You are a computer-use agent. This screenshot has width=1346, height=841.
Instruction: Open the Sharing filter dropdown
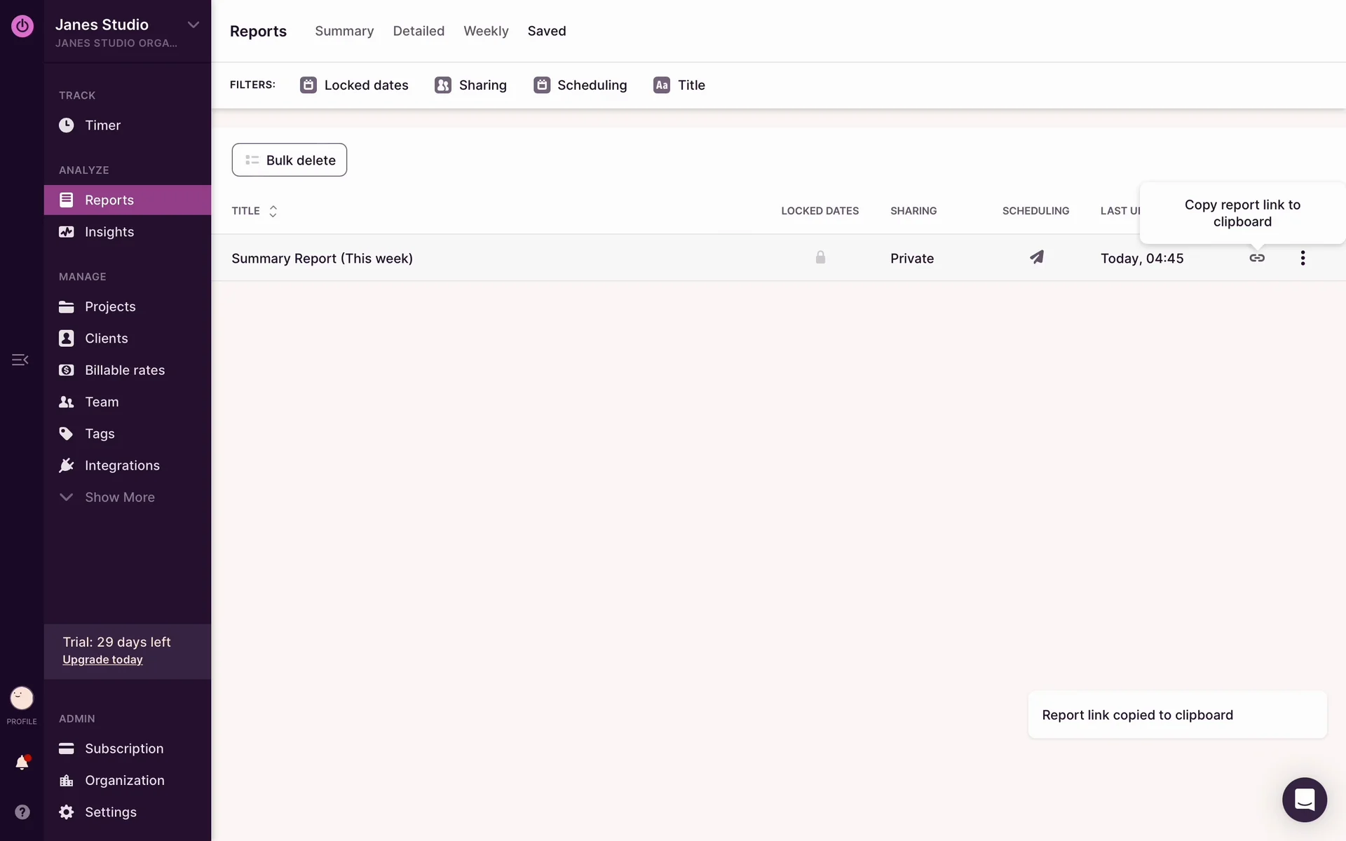(x=471, y=85)
